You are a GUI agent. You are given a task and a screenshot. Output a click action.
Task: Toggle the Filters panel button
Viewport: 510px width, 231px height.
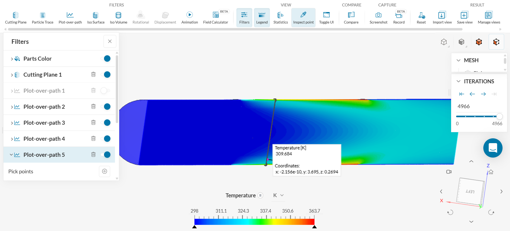pos(244,18)
